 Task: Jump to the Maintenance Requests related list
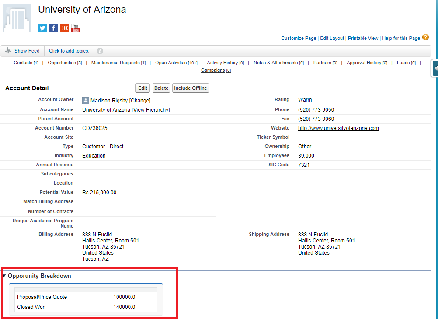(x=118, y=63)
